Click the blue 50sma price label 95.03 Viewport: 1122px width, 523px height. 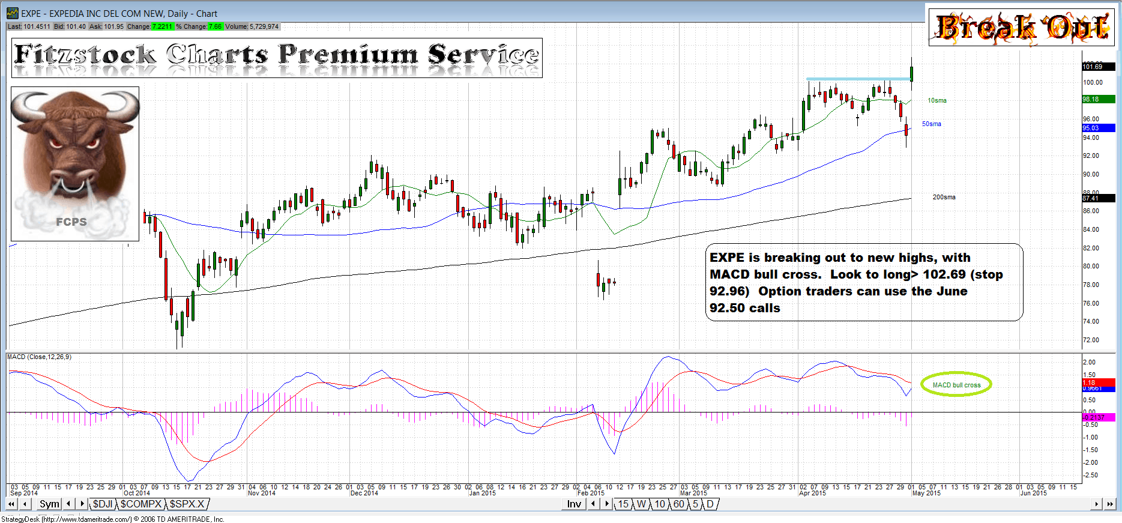pyautogui.click(x=1098, y=128)
